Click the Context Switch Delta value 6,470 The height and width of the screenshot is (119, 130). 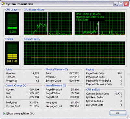coord(119,94)
